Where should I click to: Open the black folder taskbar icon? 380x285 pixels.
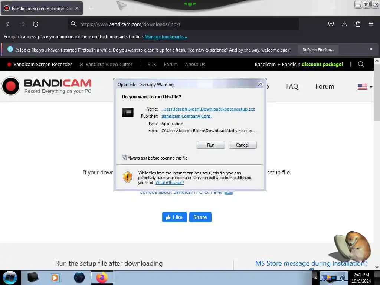click(x=33, y=278)
